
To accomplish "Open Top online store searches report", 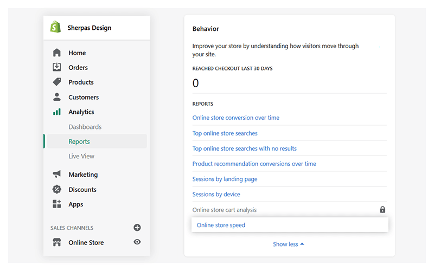I will tap(225, 133).
